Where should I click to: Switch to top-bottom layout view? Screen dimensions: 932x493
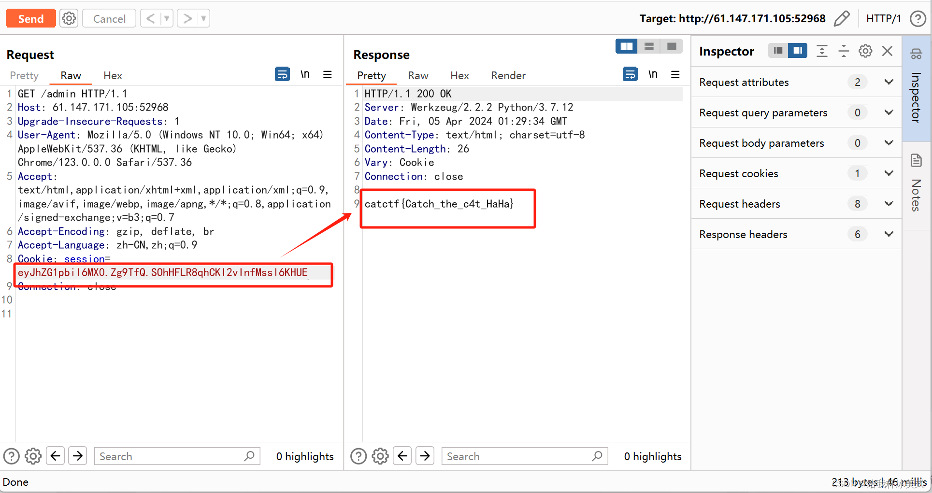pos(649,46)
